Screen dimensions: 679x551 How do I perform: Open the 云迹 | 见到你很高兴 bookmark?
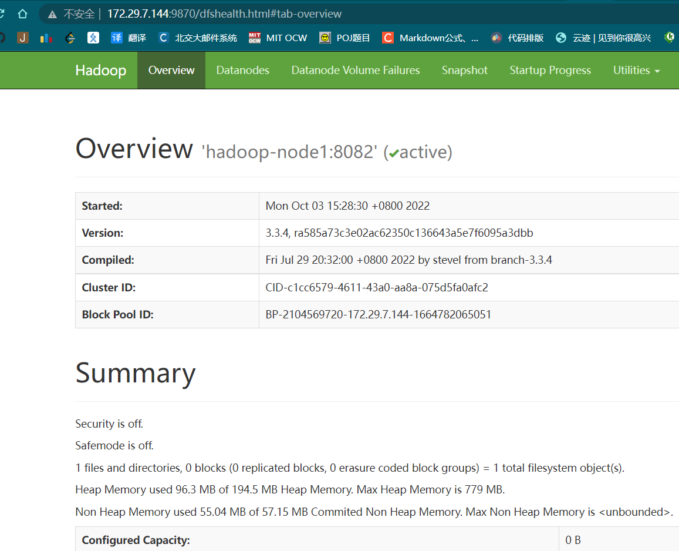pyautogui.click(x=603, y=38)
